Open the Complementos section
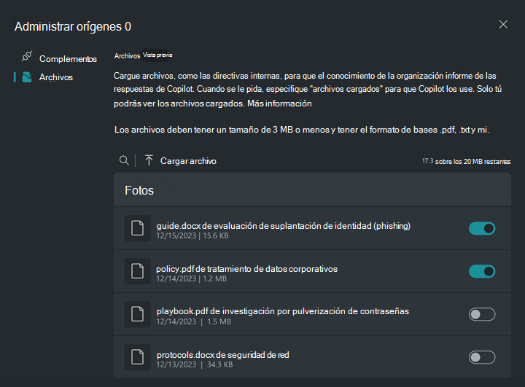 click(x=67, y=58)
